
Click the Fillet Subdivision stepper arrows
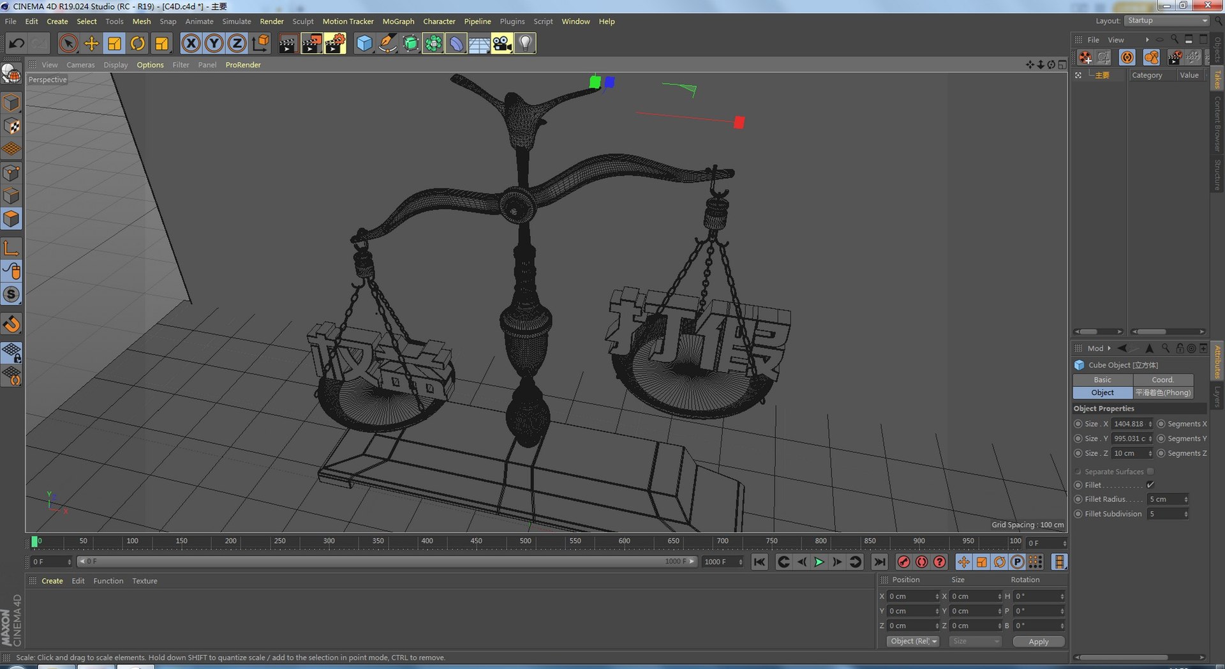pos(1186,514)
